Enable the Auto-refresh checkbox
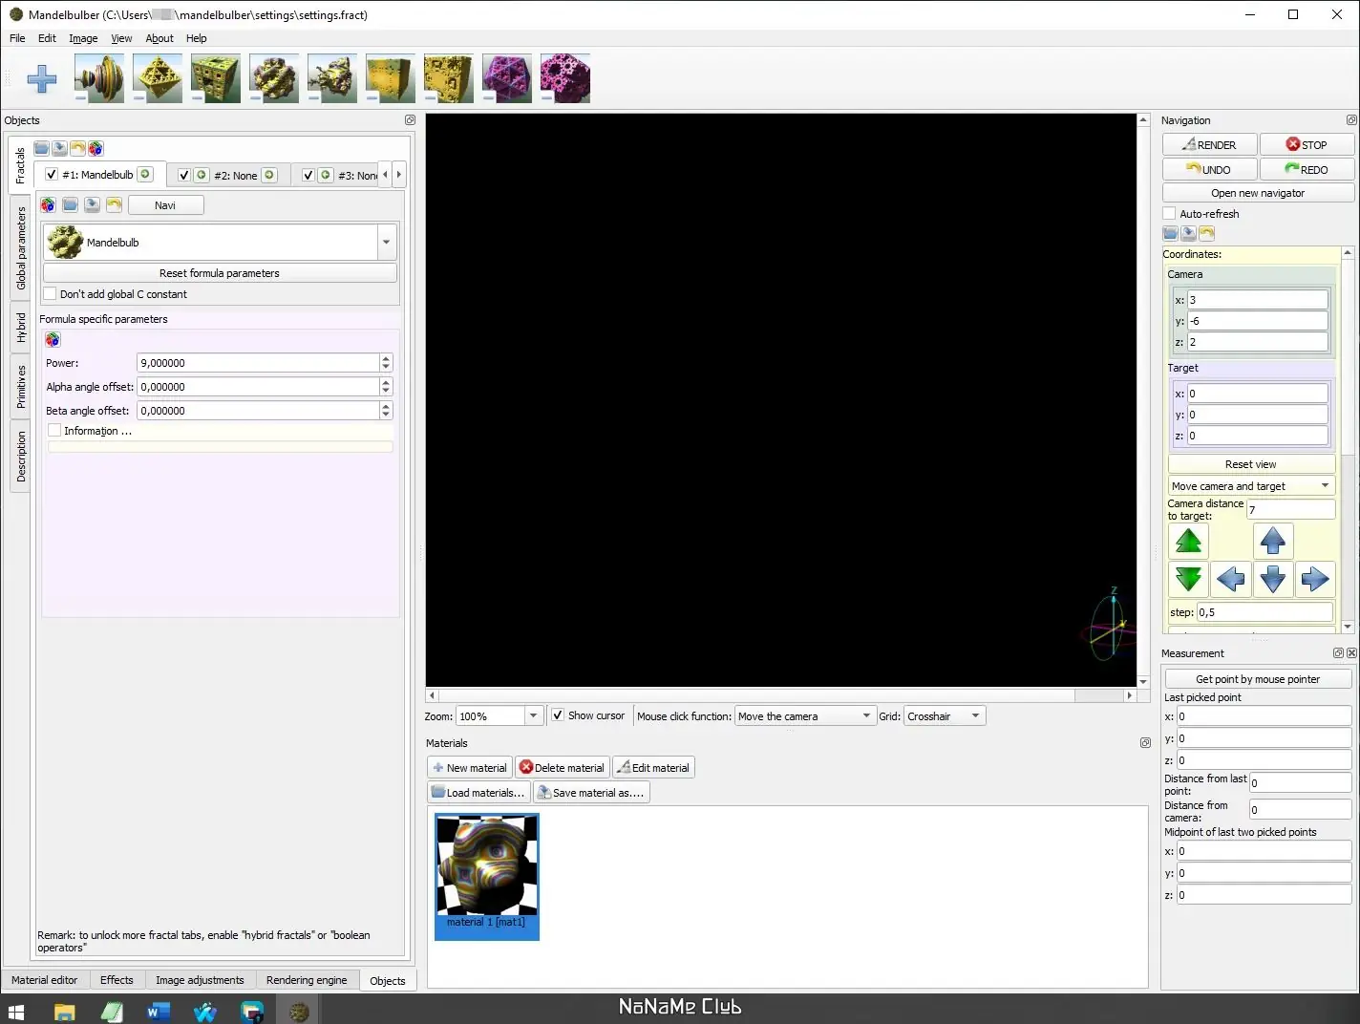This screenshot has height=1024, width=1360. click(x=1170, y=214)
